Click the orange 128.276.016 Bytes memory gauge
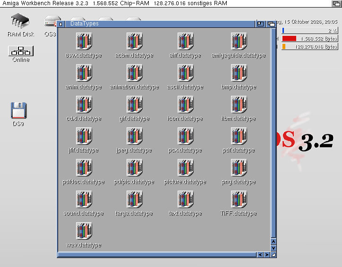Screen dimensions: 342x267 pyautogui.click(x=310, y=46)
